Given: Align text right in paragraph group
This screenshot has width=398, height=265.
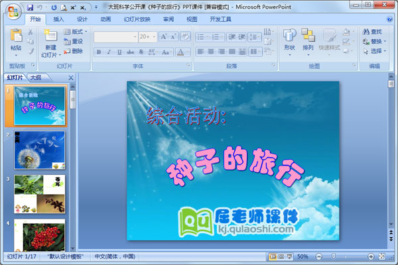Looking at the screenshot, I should coord(222,52).
